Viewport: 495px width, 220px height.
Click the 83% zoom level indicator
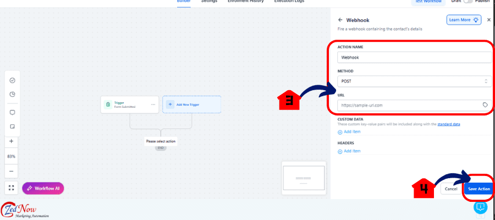pyautogui.click(x=12, y=156)
